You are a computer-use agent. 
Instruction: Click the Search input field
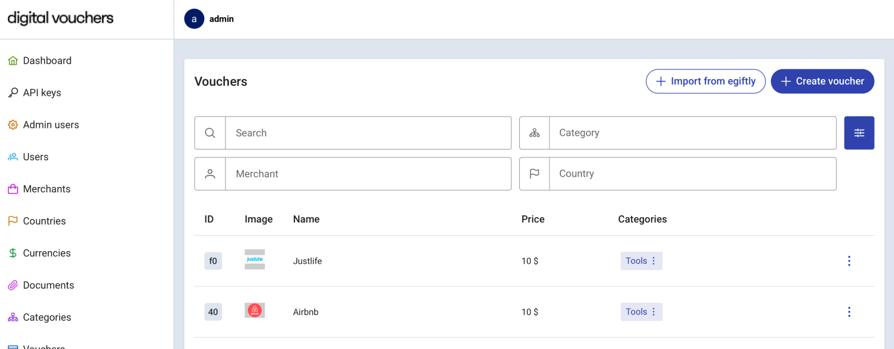[x=367, y=133]
